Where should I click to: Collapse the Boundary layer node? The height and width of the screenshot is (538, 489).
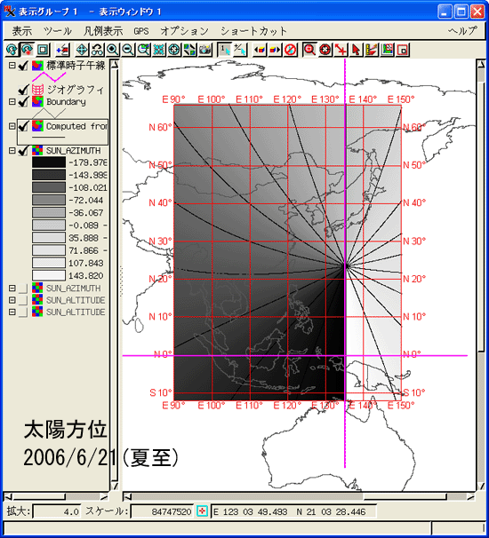click(12, 101)
